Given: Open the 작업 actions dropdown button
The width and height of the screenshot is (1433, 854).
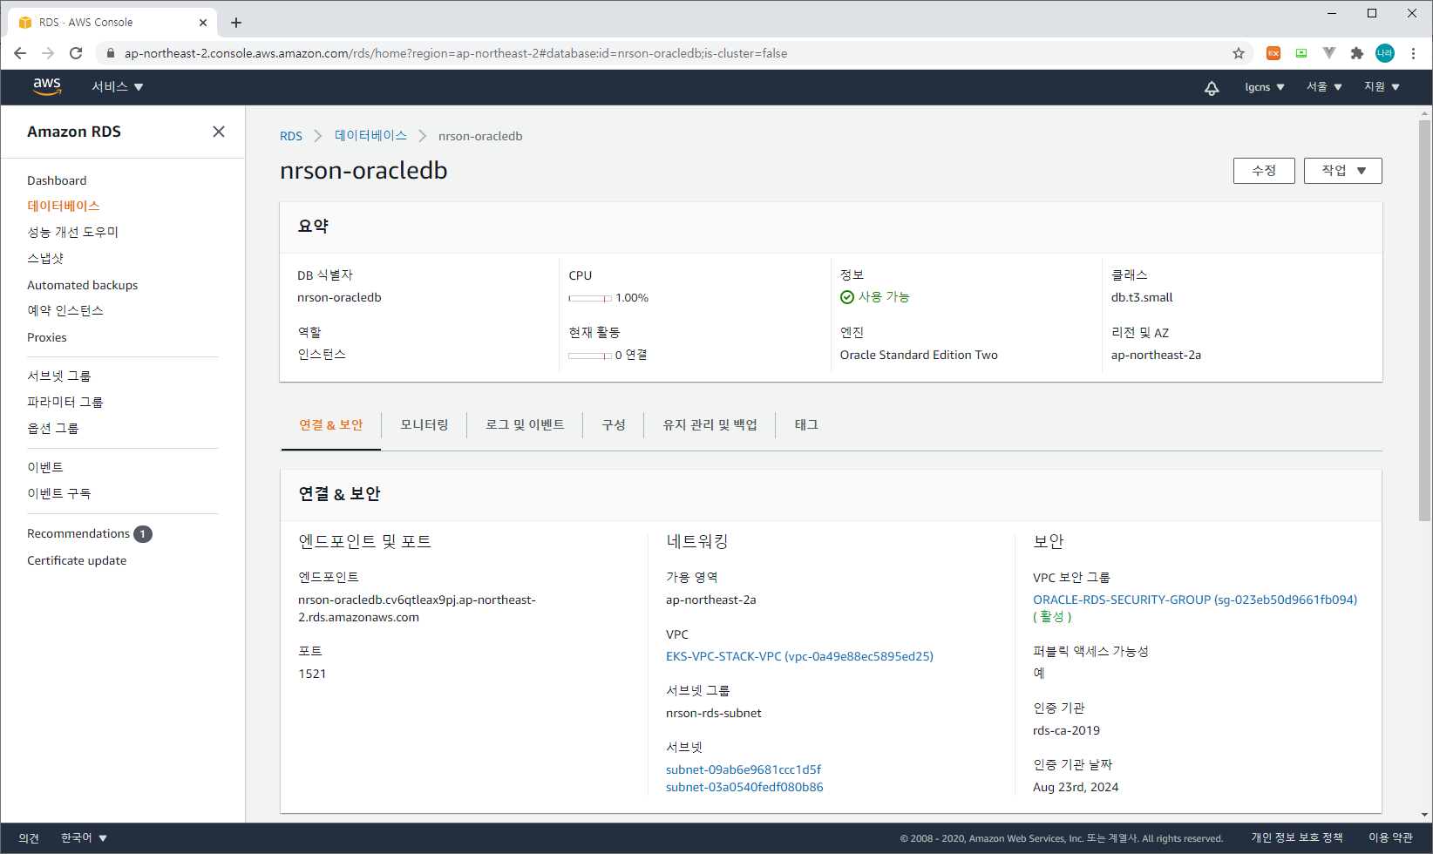Looking at the screenshot, I should tap(1343, 171).
